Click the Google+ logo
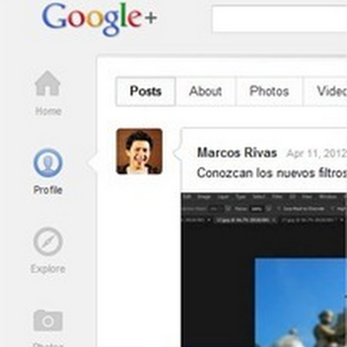Viewport: 347px width, 347px height. pos(99,20)
